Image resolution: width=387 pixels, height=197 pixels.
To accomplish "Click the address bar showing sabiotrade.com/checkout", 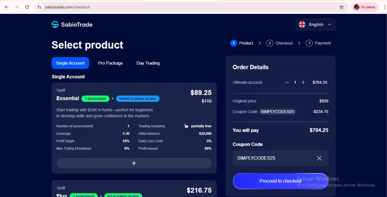I will click(191, 7).
